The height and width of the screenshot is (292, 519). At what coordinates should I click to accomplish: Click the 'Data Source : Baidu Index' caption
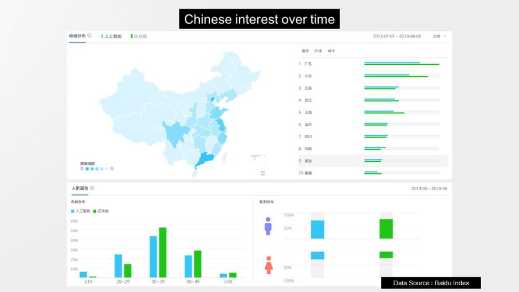click(431, 283)
